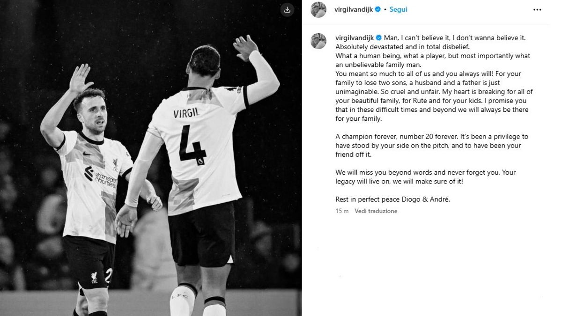Open the 15 m timestamp link
The height and width of the screenshot is (316, 562).
coord(342,211)
